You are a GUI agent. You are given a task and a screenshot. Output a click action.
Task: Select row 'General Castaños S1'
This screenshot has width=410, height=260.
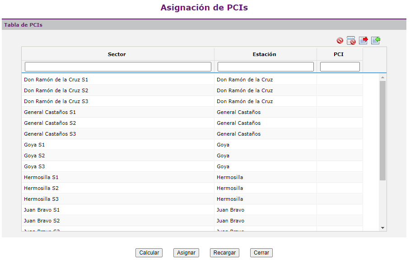192,112
